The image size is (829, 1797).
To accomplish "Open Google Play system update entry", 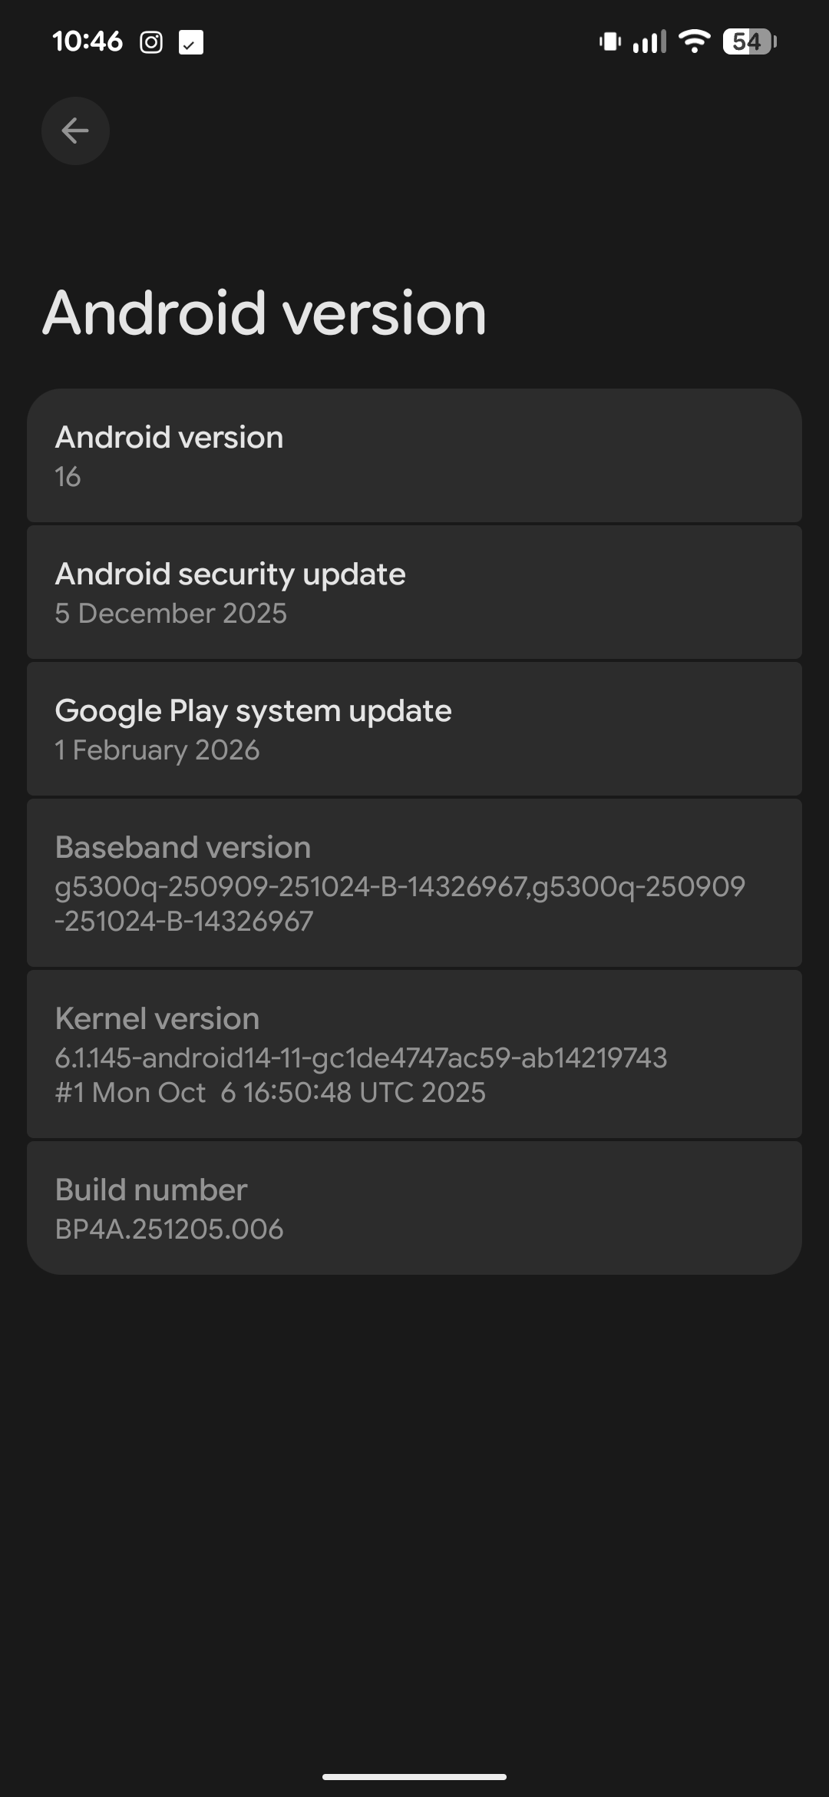I will (414, 729).
